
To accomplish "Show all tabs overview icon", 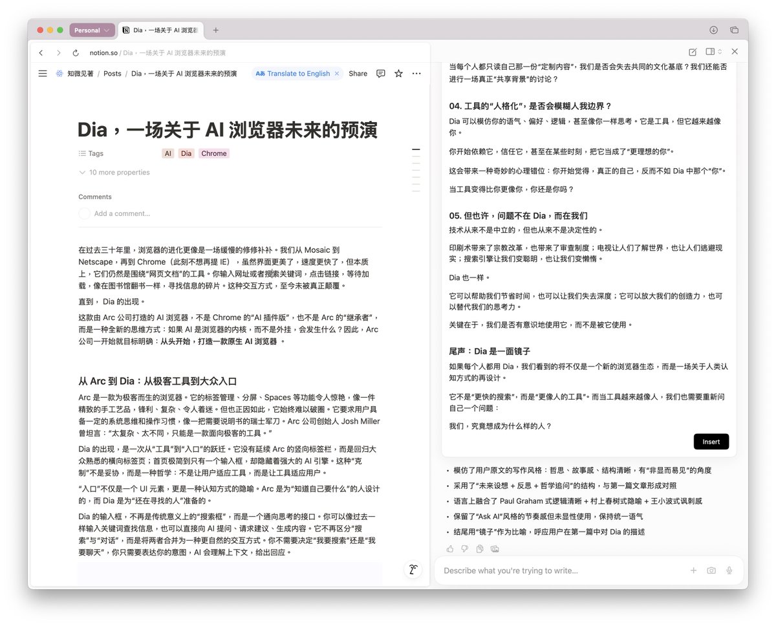I will click(734, 30).
